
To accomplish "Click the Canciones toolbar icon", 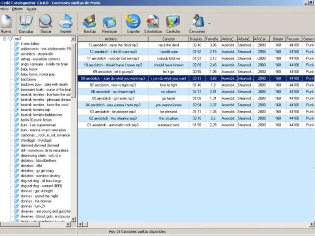I will [196, 23].
